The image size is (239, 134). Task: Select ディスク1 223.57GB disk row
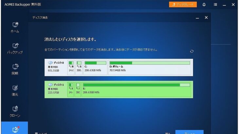[x=119, y=90]
